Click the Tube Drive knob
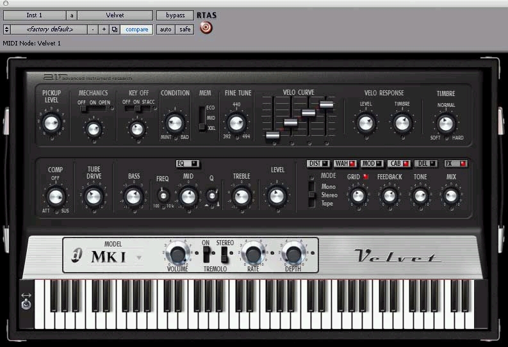The width and height of the screenshot is (508, 347). (x=94, y=197)
